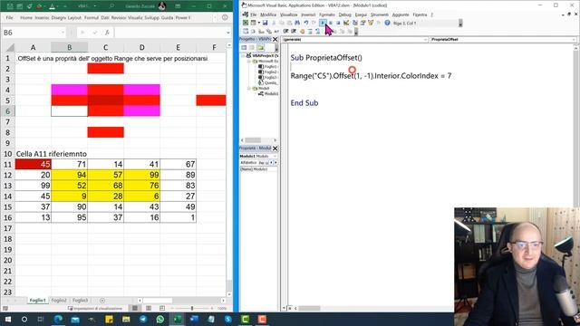The height and width of the screenshot is (326, 580).
Task: Click the add new sheet plus icon
Action: click(102, 301)
